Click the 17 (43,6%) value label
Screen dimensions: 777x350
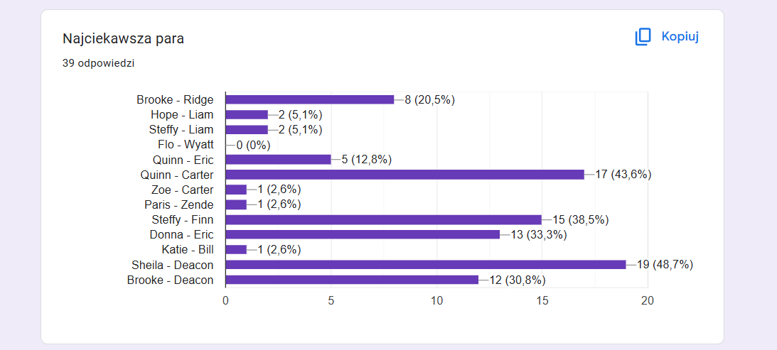tap(623, 175)
